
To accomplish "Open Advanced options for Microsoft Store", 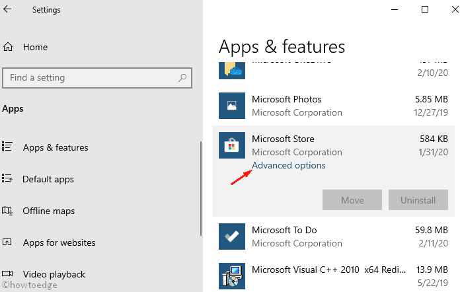I will [289, 165].
